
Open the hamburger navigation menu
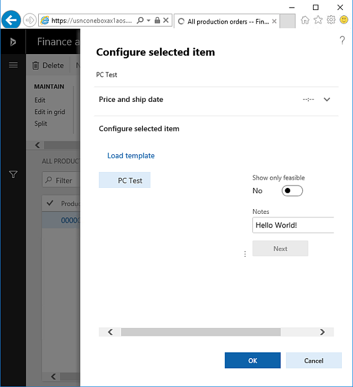(13, 65)
